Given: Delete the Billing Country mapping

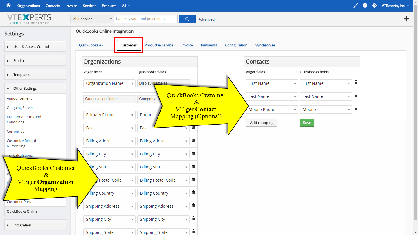Looking at the screenshot, I should coord(193,192).
